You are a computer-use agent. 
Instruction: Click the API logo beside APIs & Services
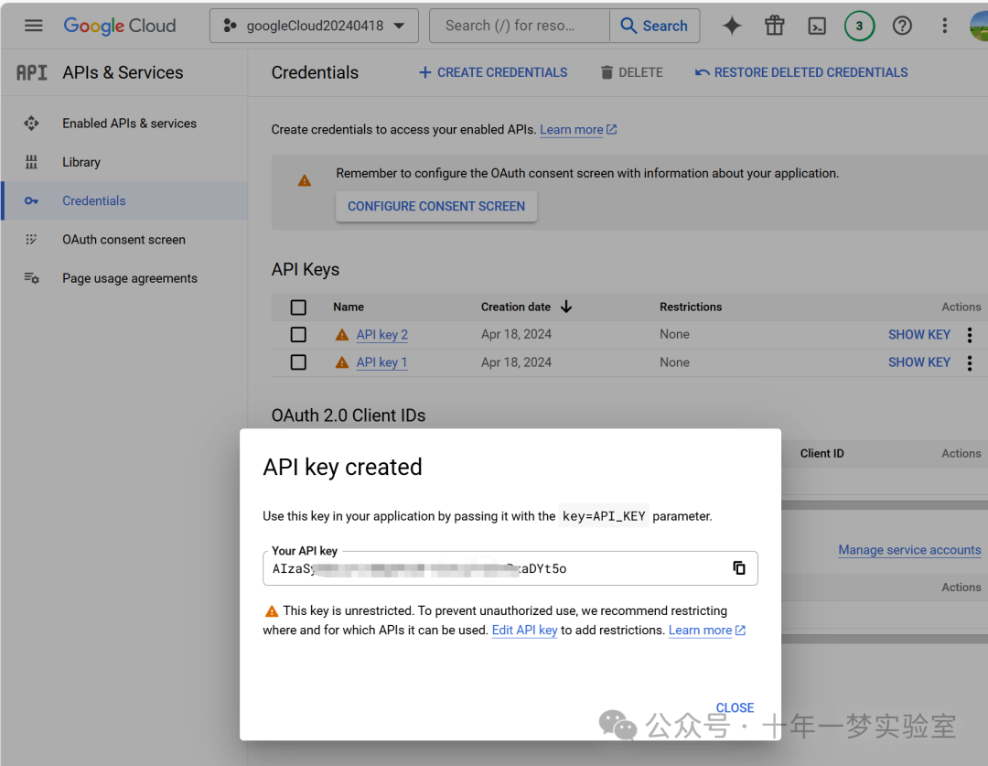(x=31, y=72)
